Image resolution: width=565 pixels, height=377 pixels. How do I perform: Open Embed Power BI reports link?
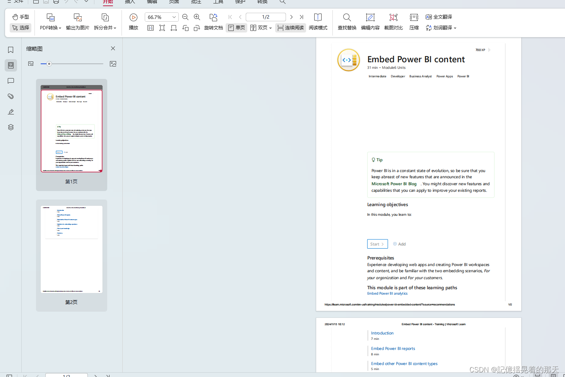393,348
